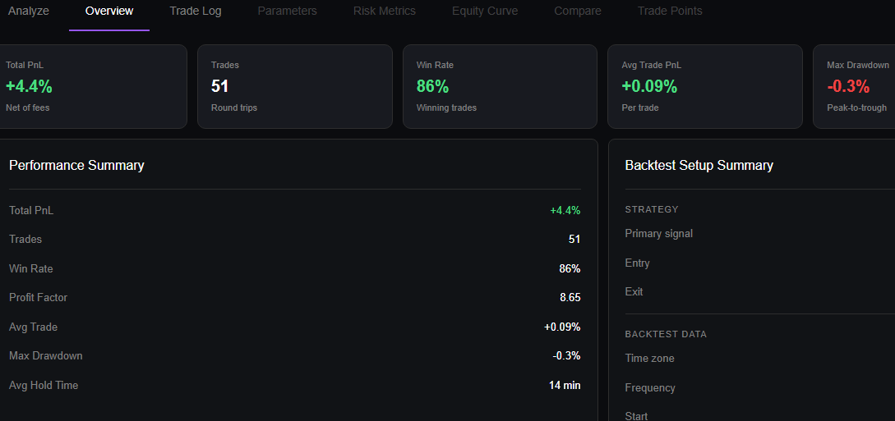
Task: Click the 14 min hold time value
Action: click(565, 385)
